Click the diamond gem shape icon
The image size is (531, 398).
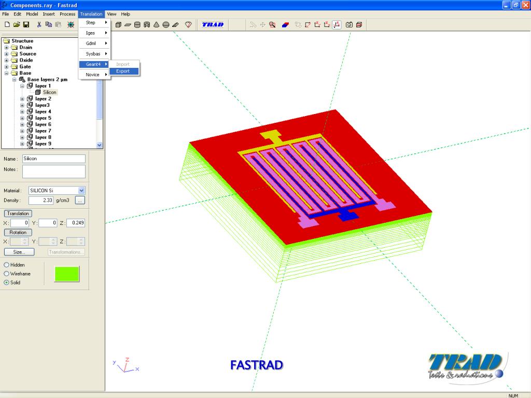[188, 24]
